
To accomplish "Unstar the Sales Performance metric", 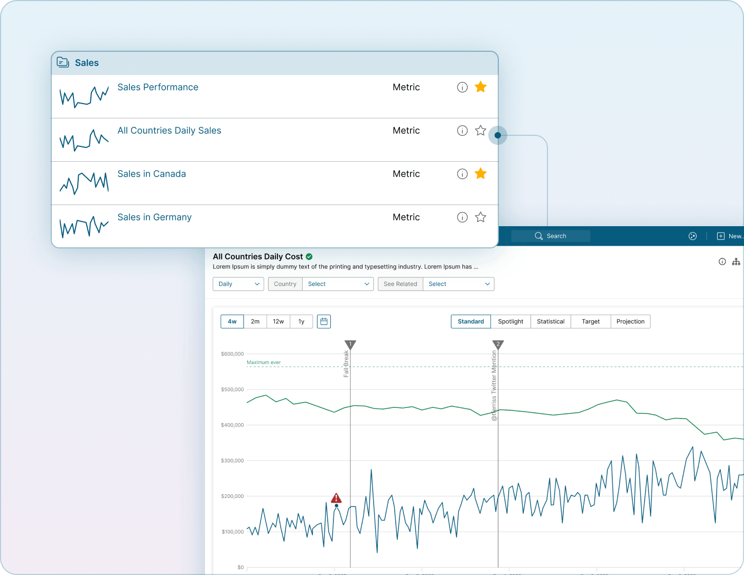I will coord(480,87).
